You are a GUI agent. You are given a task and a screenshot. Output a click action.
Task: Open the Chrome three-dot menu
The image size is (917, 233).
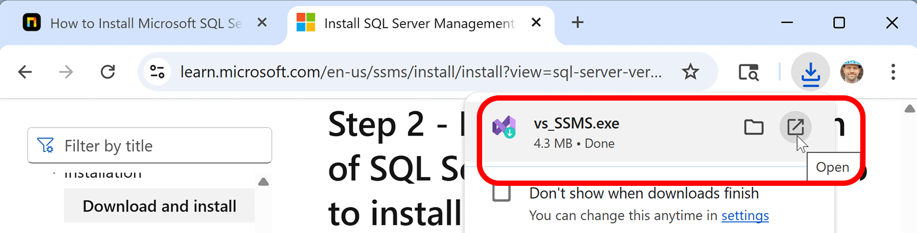click(x=893, y=71)
